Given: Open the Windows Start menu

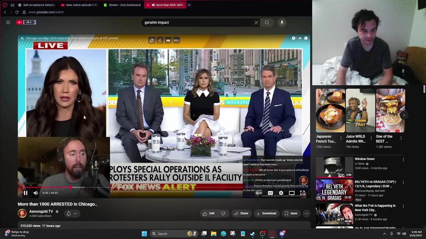Looking at the screenshot, I should point(144,234).
